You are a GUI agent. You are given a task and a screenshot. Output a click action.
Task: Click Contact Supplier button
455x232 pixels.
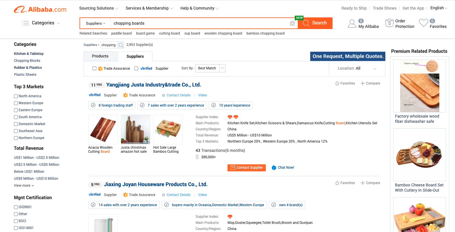coord(247,168)
